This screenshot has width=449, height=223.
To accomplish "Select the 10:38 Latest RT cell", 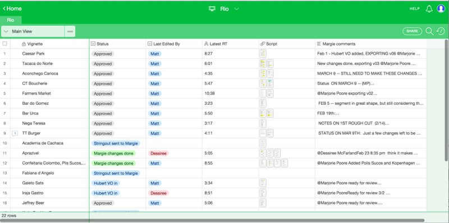I will pos(231,94).
